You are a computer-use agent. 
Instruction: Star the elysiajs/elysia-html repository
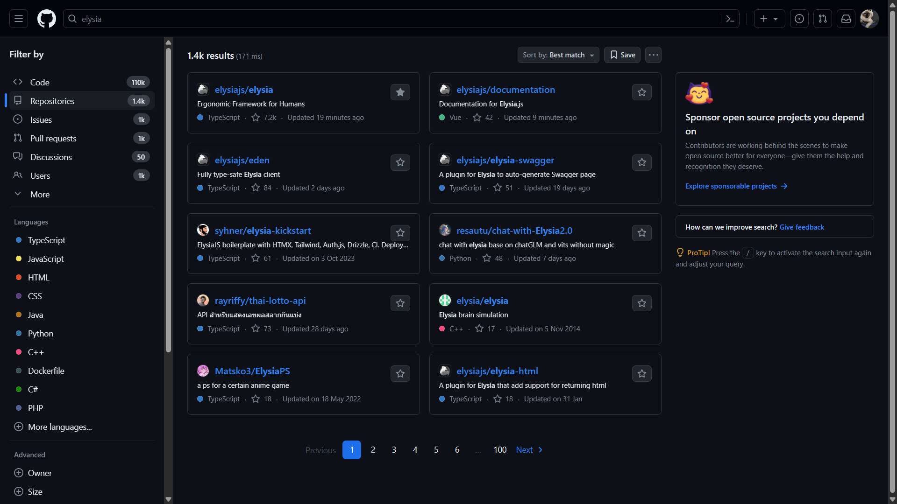point(642,374)
